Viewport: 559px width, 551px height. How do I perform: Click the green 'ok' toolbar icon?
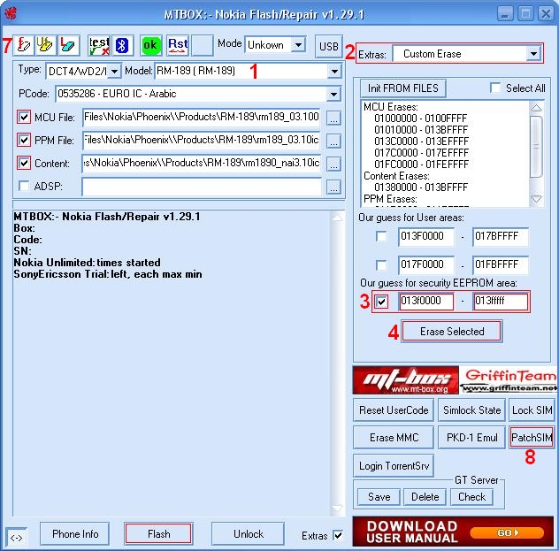tap(150, 45)
